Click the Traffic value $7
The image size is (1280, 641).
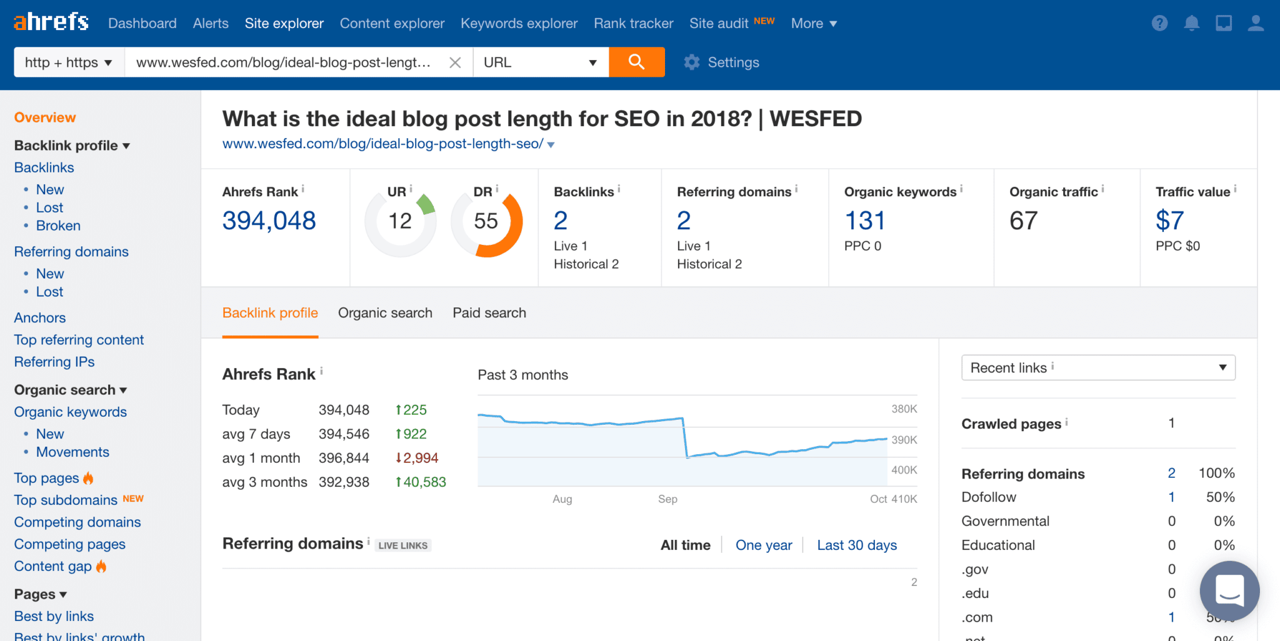(x=1170, y=221)
